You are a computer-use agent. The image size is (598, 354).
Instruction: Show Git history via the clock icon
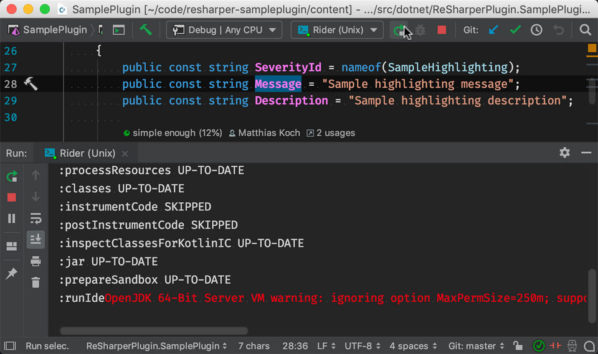coord(536,30)
